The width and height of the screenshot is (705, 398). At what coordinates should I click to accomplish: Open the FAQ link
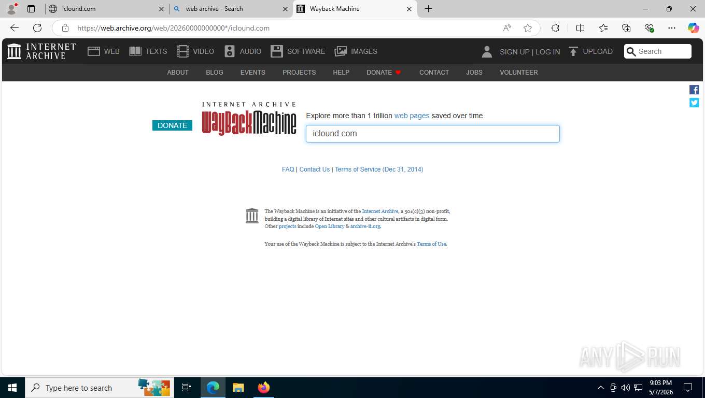[x=288, y=169]
